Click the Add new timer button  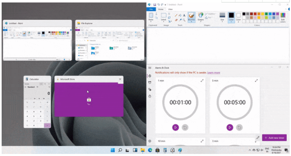tap(274, 137)
